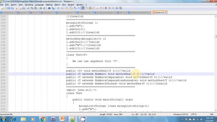Zoom in using the toolbar icon
This screenshot has width=217, height=122.
pos(58,8)
